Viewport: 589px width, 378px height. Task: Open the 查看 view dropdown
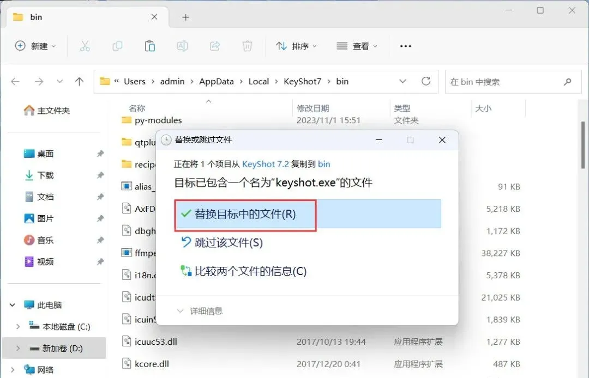click(357, 46)
